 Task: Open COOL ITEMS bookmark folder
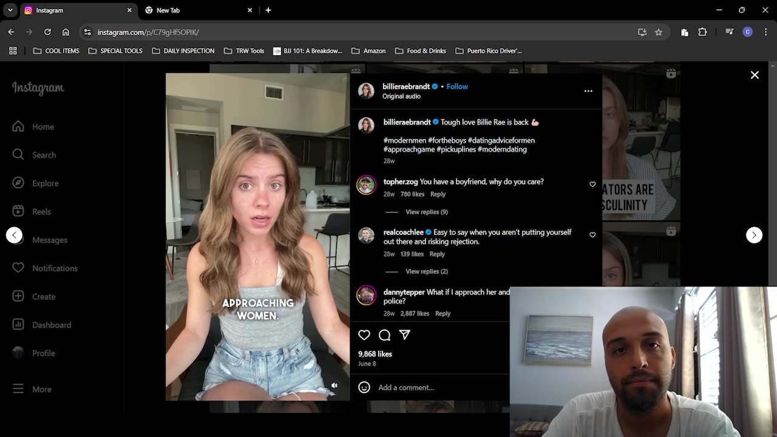(56, 51)
